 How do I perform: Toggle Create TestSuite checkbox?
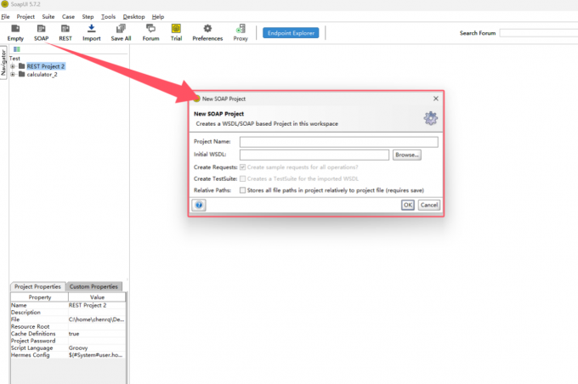[x=242, y=178]
